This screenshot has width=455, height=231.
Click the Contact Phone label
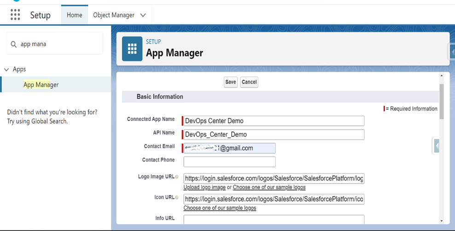point(158,160)
